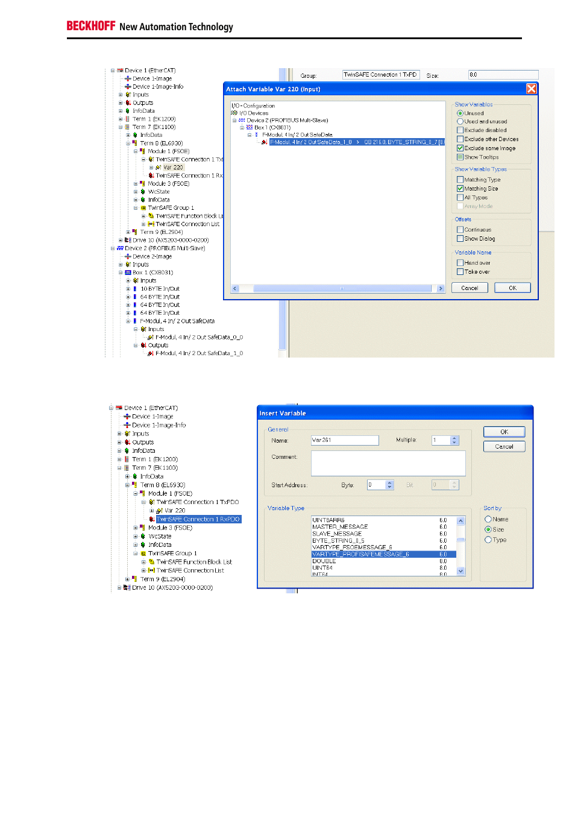Collapse TwinSAFE Group 1 in the tree beside the Insert Variable dialog
The height and width of the screenshot is (814, 575).
(x=136, y=554)
